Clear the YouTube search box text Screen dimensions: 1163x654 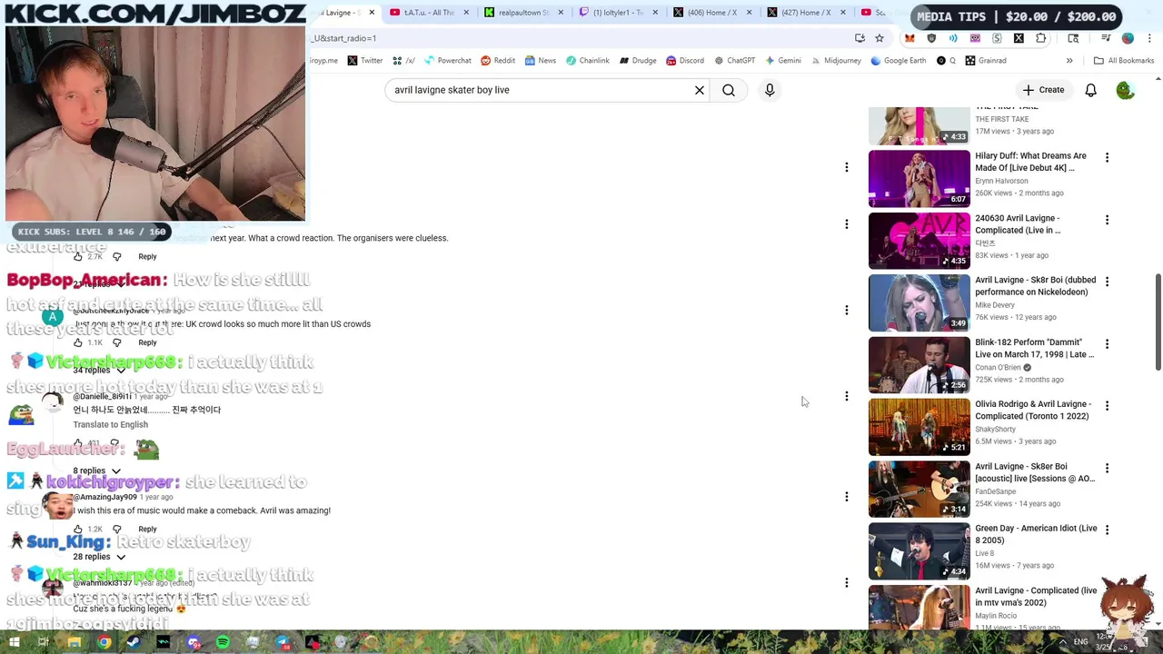click(700, 90)
